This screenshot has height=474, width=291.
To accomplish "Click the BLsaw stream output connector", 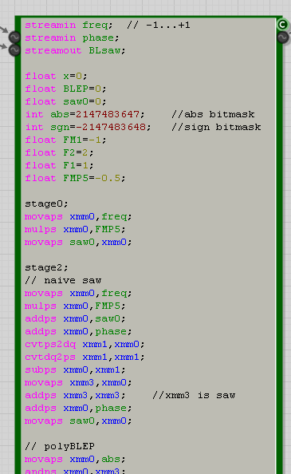I will 282,38.
